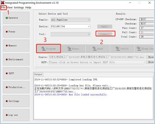Viewport: 155px width, 124px height.
Task: Select the Output tab
Action: coord(38,74)
